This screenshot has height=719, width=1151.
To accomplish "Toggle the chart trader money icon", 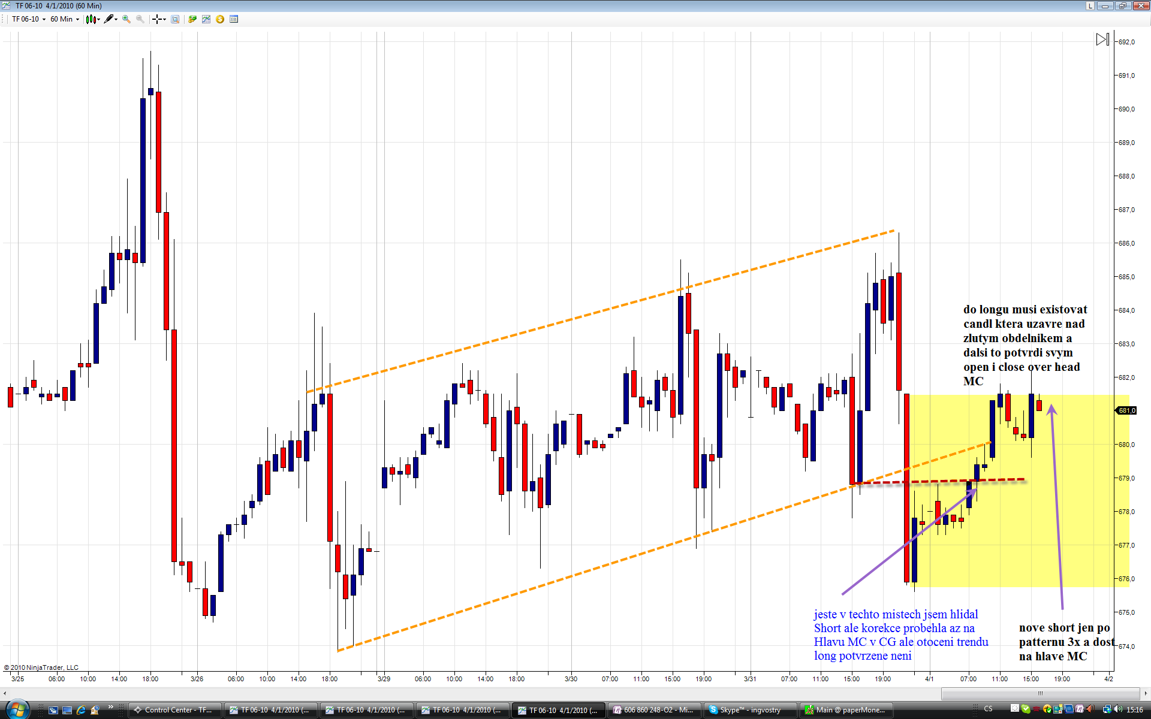I will 192,19.
